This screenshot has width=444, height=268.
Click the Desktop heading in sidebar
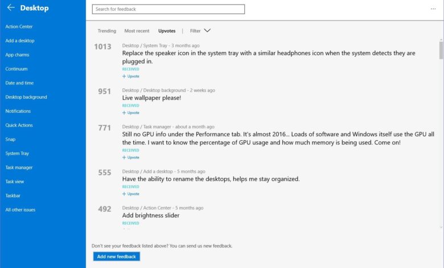tap(34, 8)
